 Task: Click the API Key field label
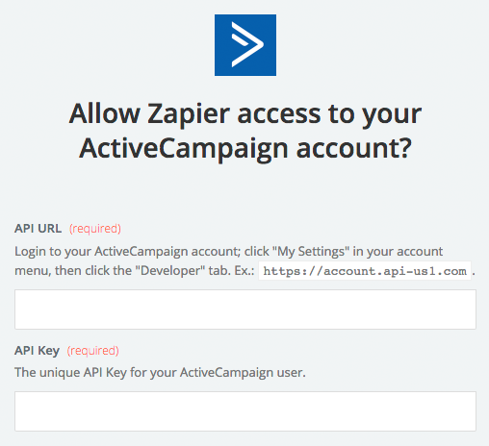(x=37, y=351)
